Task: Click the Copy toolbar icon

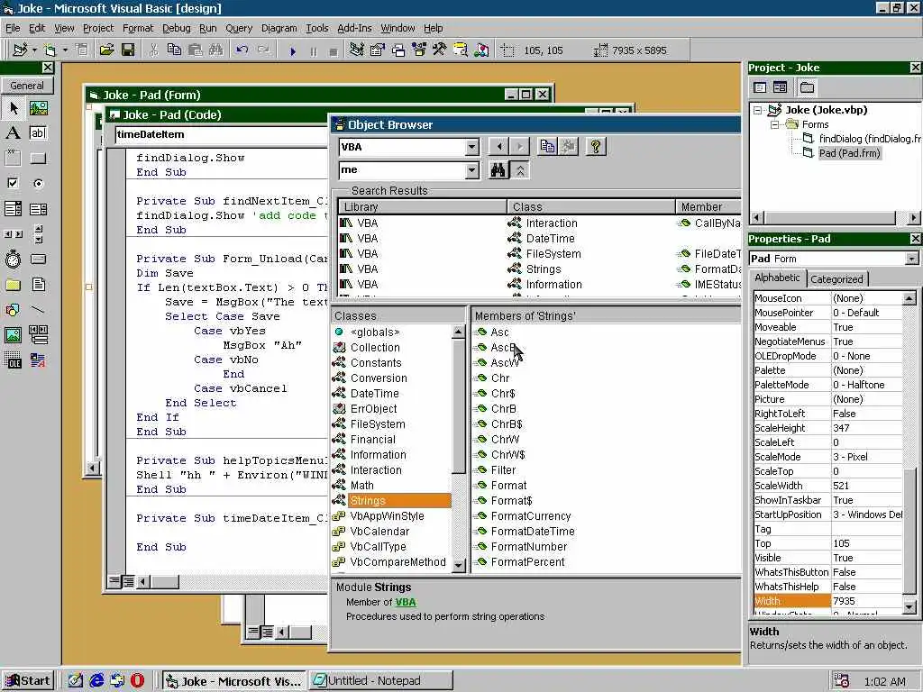Action: [x=174, y=50]
